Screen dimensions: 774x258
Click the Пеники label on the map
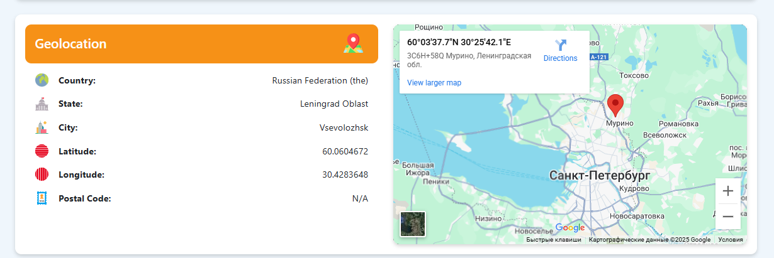[437, 181]
